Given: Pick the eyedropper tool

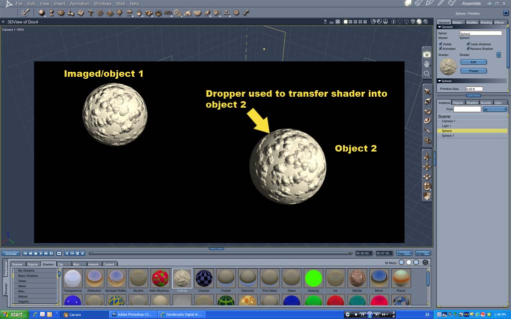Looking at the screenshot, I should [x=427, y=131].
